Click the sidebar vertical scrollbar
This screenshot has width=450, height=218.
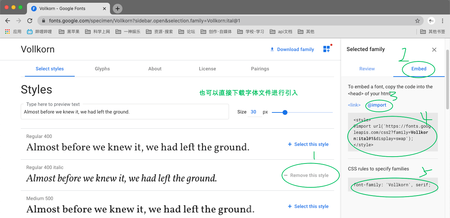coord(448,79)
